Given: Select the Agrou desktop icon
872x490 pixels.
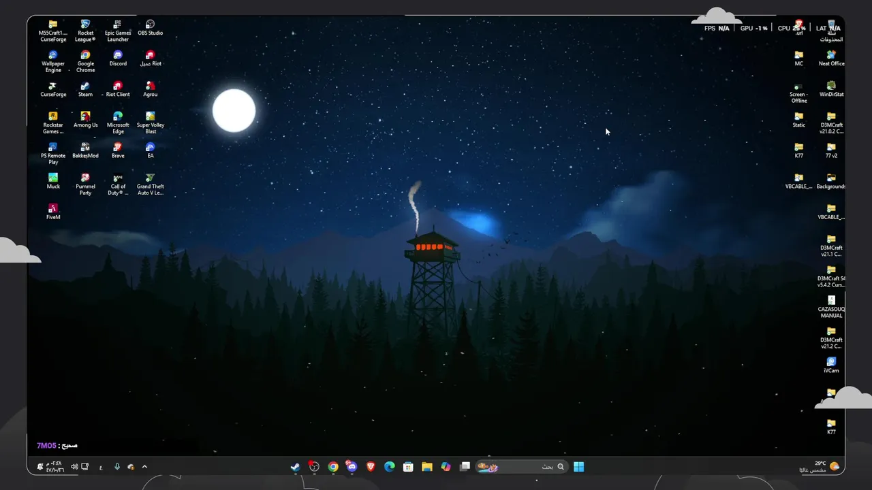Looking at the screenshot, I should click(x=151, y=89).
